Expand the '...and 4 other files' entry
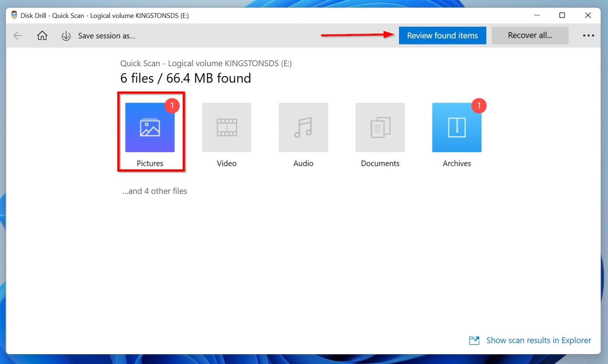Screen dimensions: 608x364 tap(154, 191)
